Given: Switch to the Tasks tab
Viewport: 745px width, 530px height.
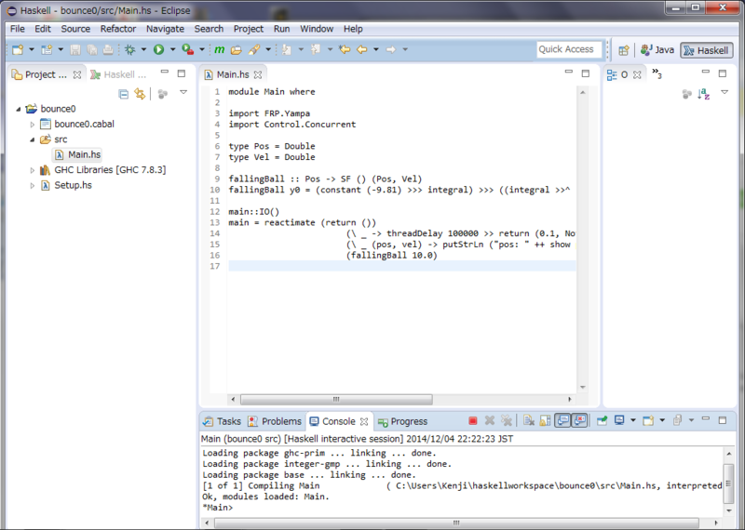Looking at the screenshot, I should [x=222, y=421].
